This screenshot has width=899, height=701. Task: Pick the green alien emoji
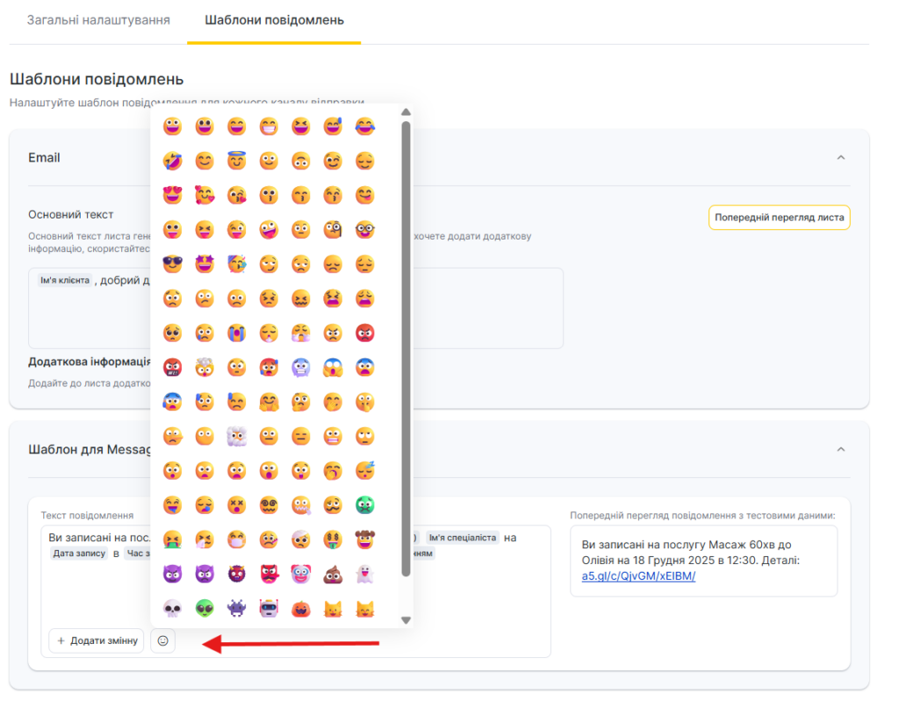[204, 607]
